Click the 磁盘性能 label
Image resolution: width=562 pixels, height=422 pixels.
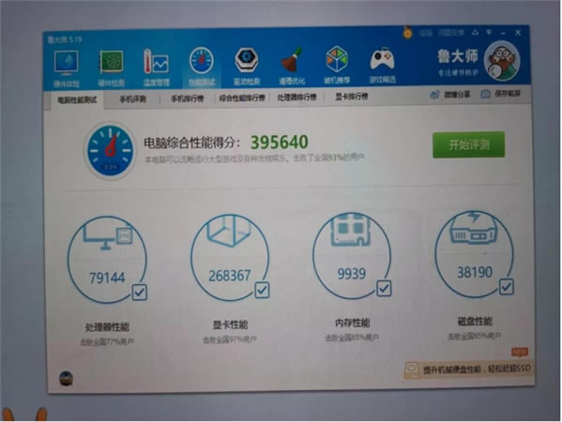pyautogui.click(x=475, y=321)
